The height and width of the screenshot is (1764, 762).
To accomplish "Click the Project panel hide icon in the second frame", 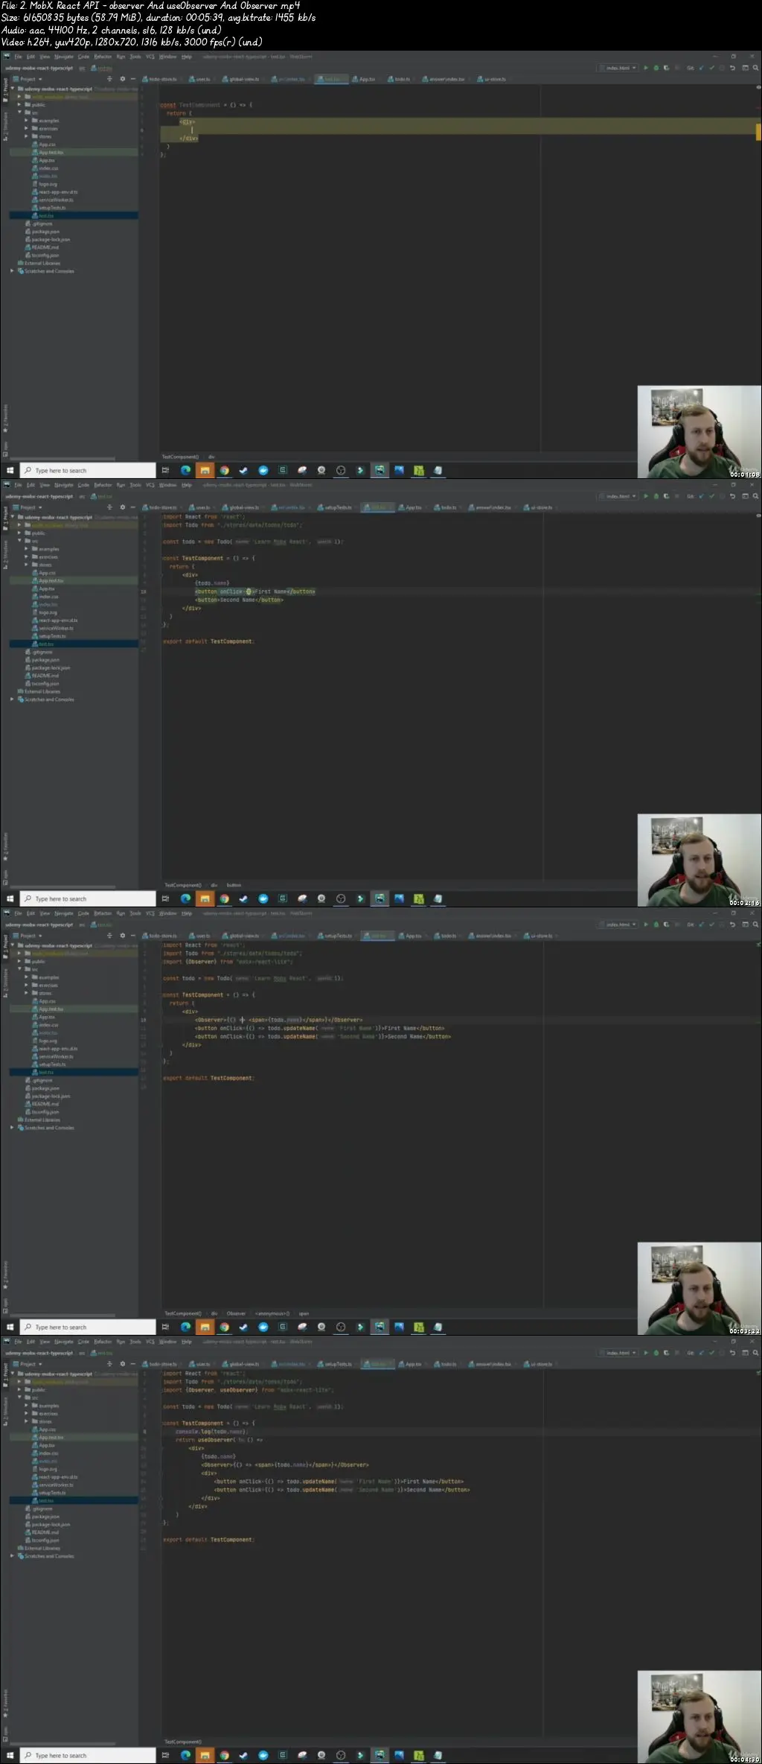I will pyautogui.click(x=133, y=507).
